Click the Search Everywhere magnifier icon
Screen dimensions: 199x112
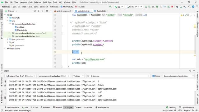(189, 7)
